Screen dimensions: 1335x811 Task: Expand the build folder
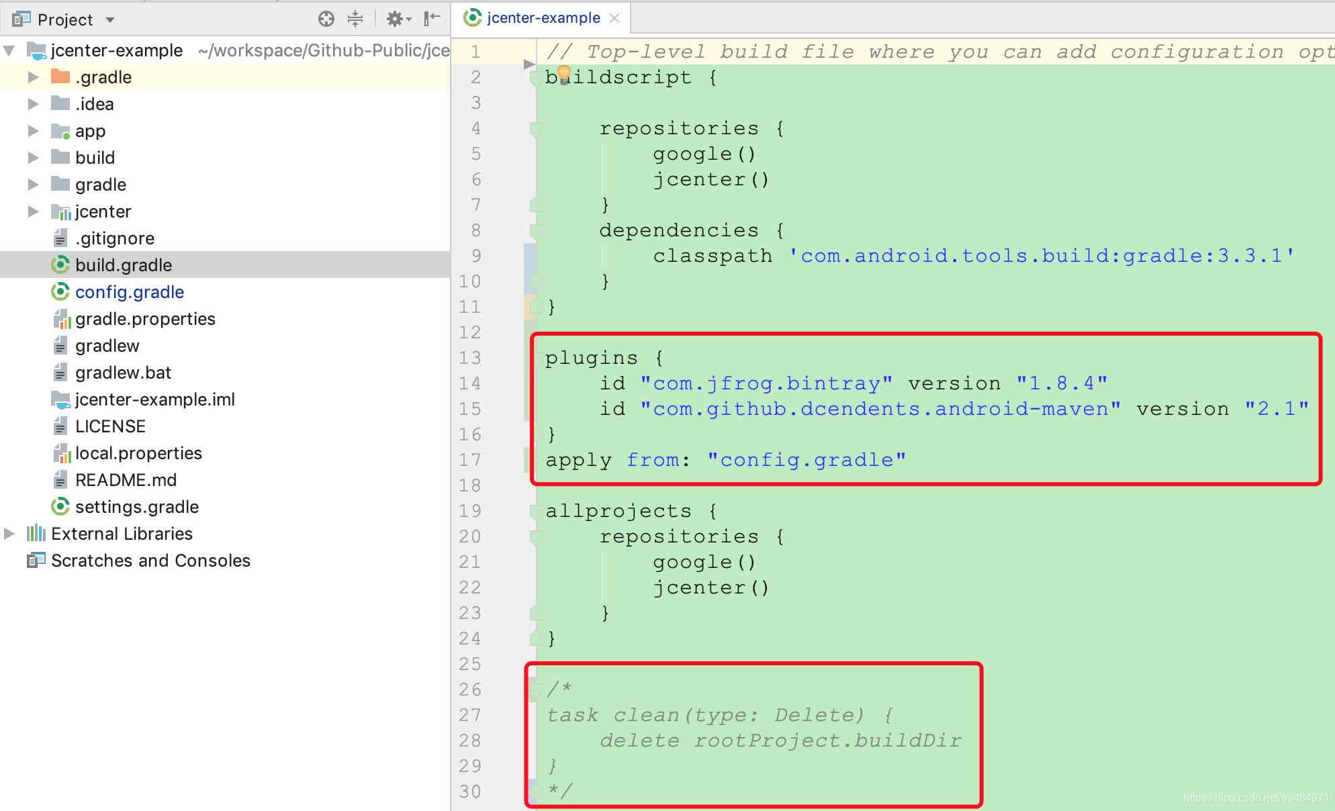pyautogui.click(x=33, y=158)
